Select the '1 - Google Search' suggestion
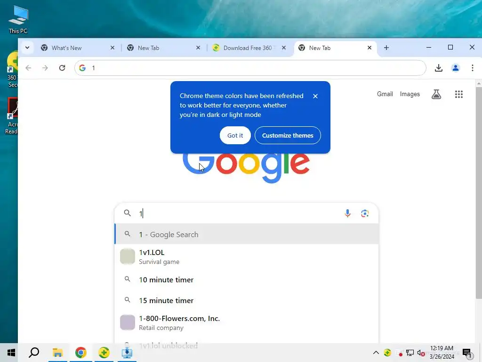Screen dimensions: 482x362 click(247, 234)
